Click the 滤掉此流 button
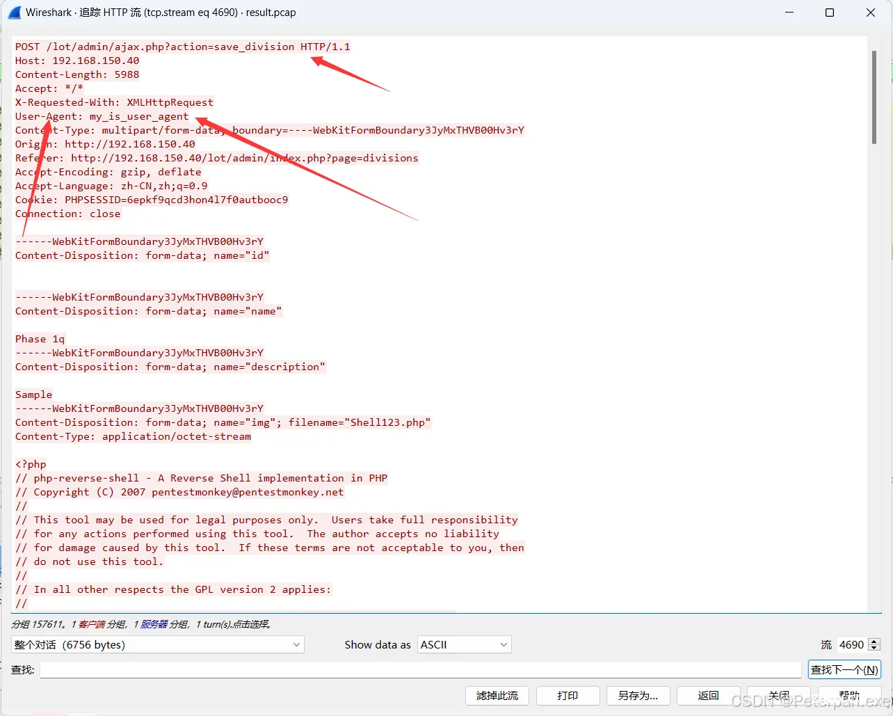This screenshot has width=893, height=716. [497, 695]
